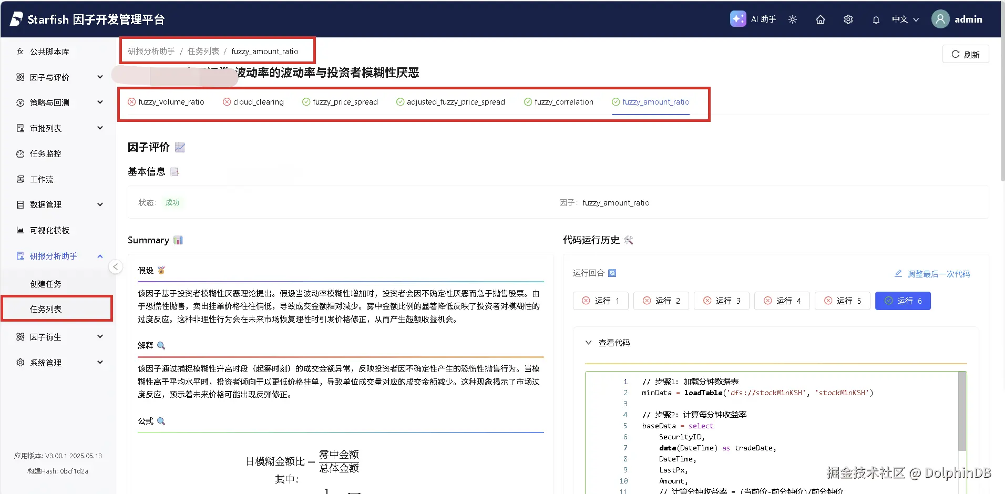1005x494 pixels.
Task: Toggle the light/dark theme
Action: click(793, 19)
